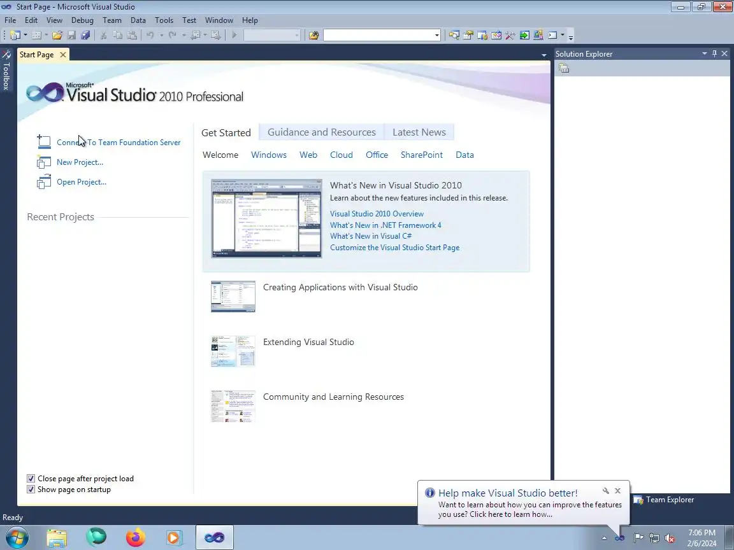
Task: Click the Cut scissors icon
Action: tap(103, 35)
